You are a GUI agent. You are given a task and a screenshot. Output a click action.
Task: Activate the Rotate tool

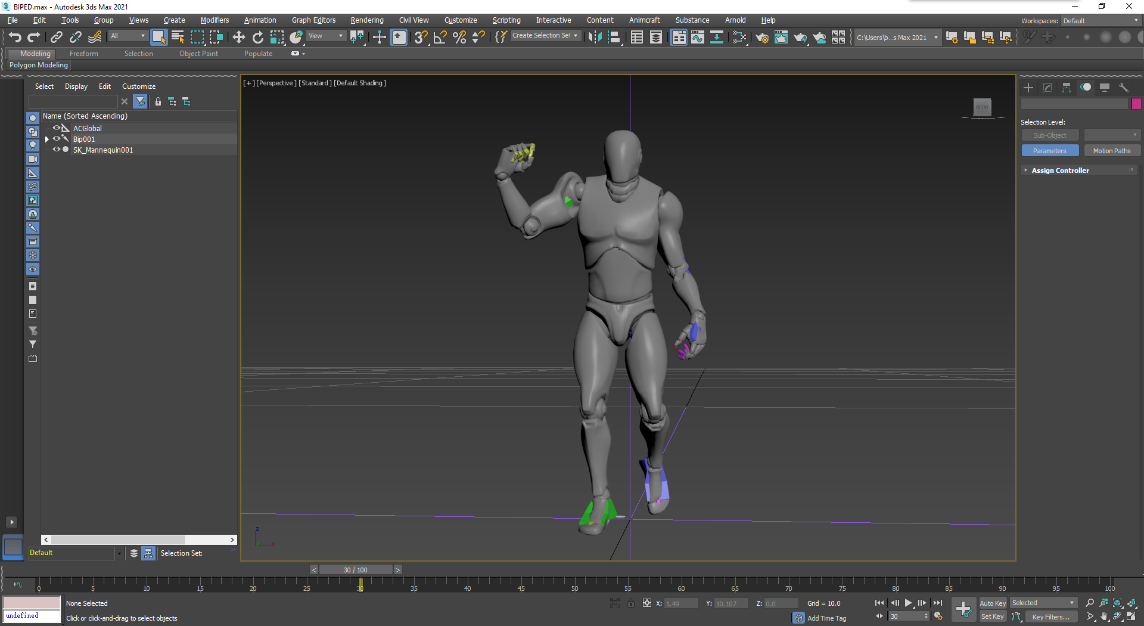[257, 38]
